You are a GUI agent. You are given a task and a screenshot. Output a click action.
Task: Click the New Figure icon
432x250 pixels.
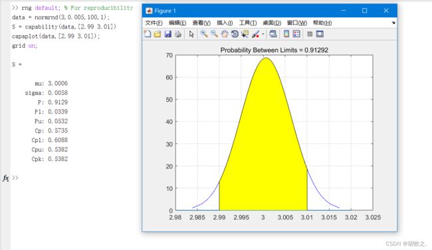point(148,34)
